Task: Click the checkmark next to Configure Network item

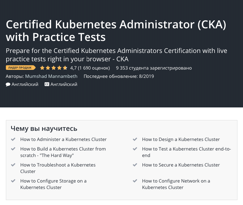Action: pyautogui.click(x=135, y=181)
